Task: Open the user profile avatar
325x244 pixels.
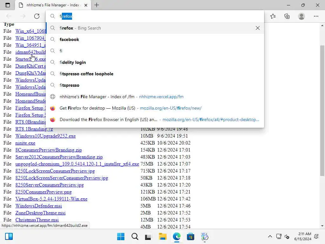Action: pos(302,16)
